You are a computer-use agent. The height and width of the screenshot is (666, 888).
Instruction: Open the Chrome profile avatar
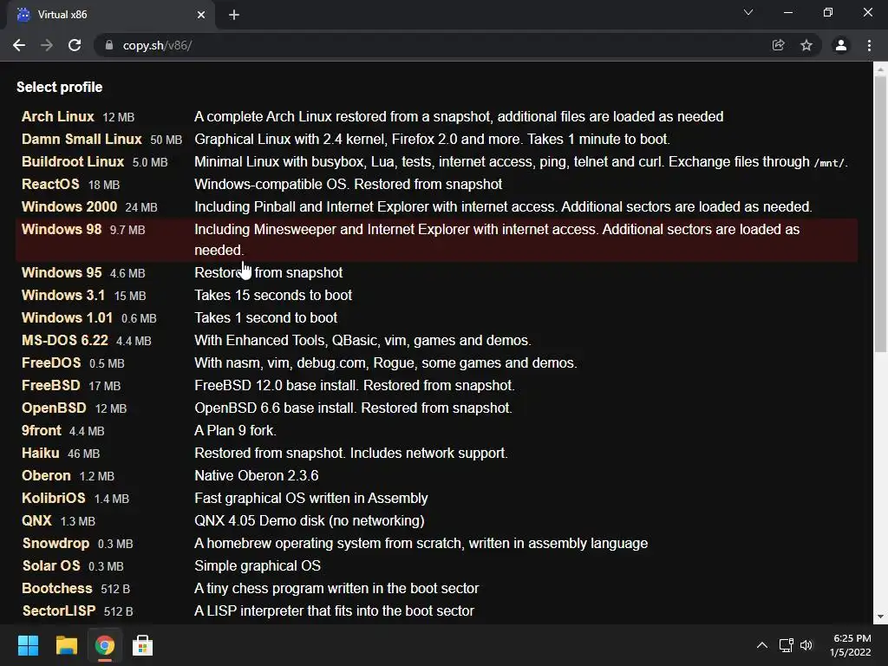pyautogui.click(x=841, y=45)
